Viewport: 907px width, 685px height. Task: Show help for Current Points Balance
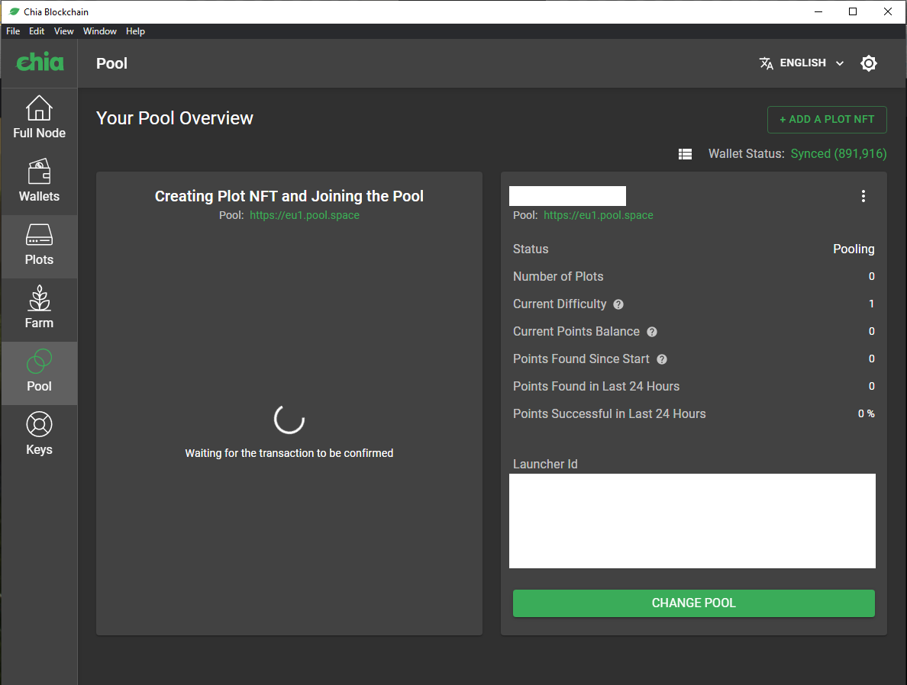[651, 332]
